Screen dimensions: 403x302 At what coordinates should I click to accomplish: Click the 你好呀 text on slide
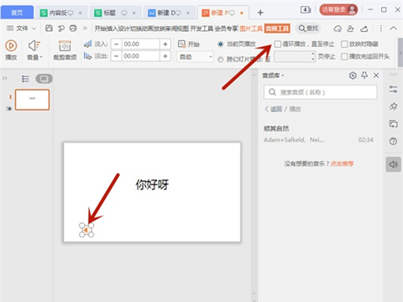click(x=152, y=185)
